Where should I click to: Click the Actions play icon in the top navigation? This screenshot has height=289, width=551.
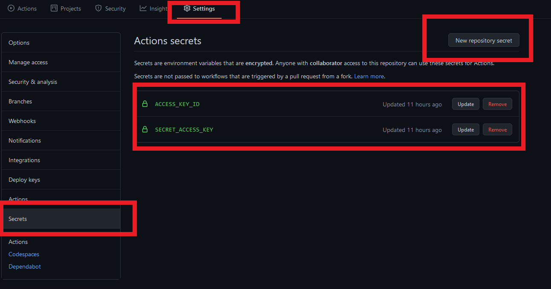(x=11, y=9)
